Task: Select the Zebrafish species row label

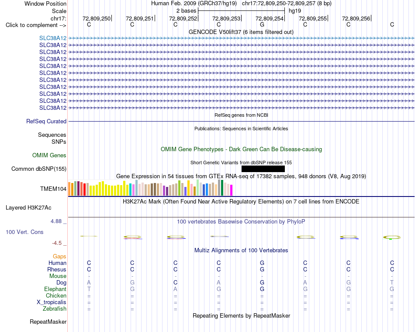Action: click(55, 309)
